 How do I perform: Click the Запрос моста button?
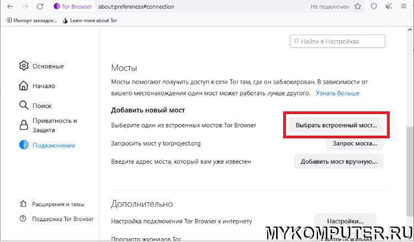click(x=354, y=143)
